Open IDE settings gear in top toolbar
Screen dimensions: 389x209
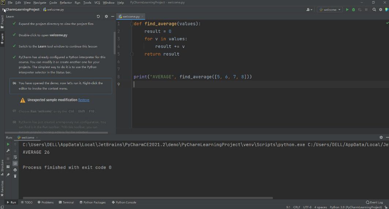pyautogui.click(x=381, y=10)
